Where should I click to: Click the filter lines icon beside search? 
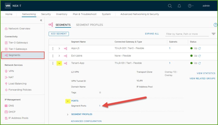coord(214,34)
